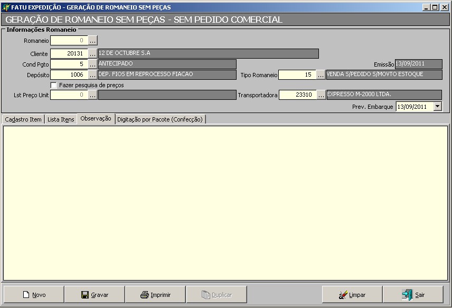Switch to the Lista Itens tab
The image size is (452, 308).
coord(61,119)
